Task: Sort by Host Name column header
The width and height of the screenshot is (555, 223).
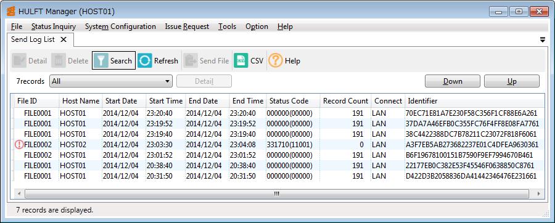Action: click(81, 101)
